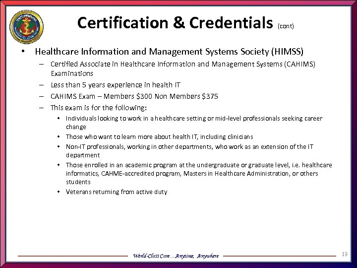The width and height of the screenshot is (357, 268).
Task: Click the 'Less than 5 years experience' line
Action: point(116,85)
